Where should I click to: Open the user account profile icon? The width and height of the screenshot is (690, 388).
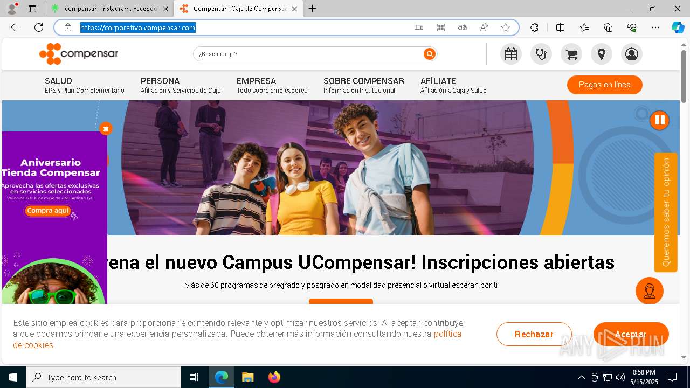(x=632, y=54)
